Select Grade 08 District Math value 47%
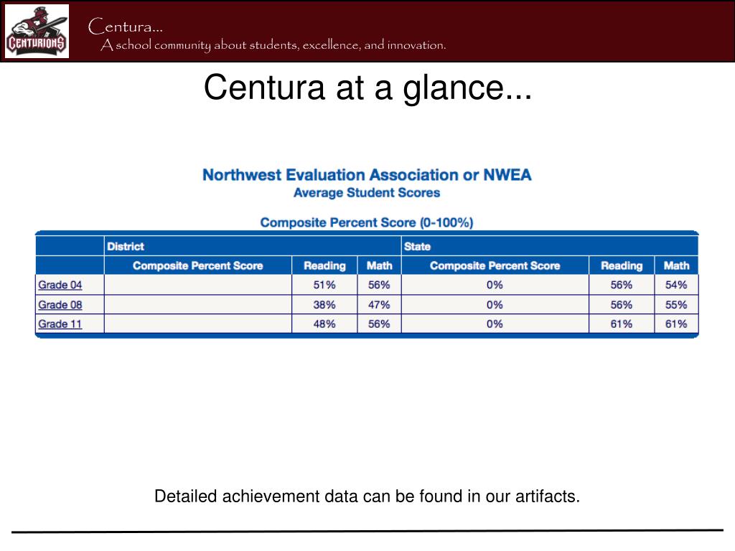This screenshot has height=551, width=735. coord(379,305)
